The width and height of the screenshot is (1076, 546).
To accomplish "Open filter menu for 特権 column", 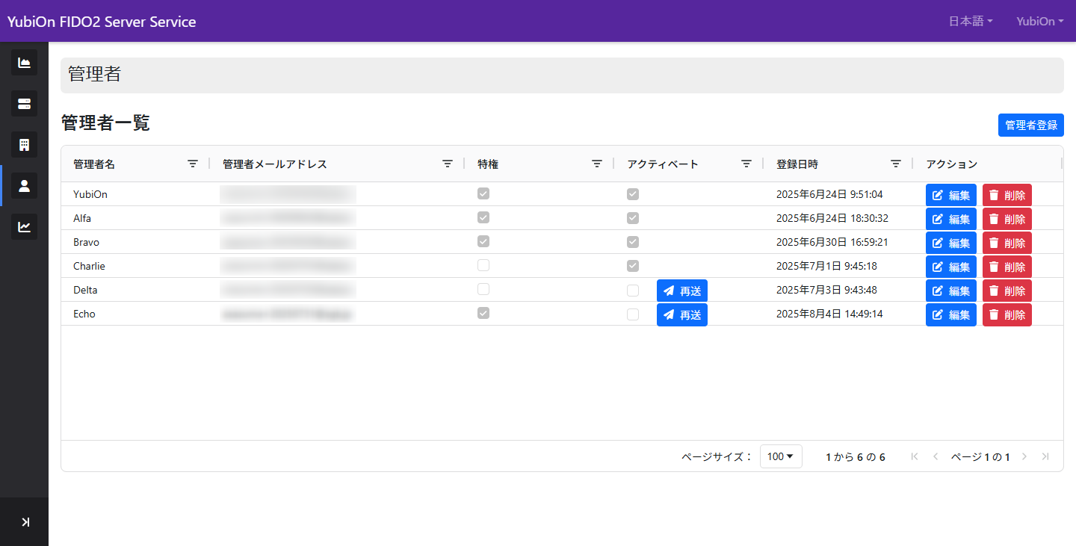I will [597, 164].
